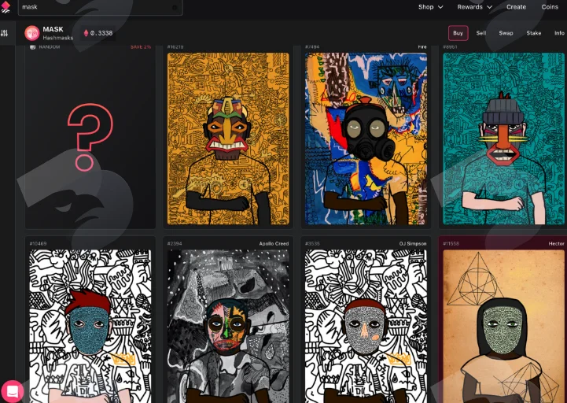Select the Buy tab
This screenshot has height=403, width=567.
click(x=458, y=33)
